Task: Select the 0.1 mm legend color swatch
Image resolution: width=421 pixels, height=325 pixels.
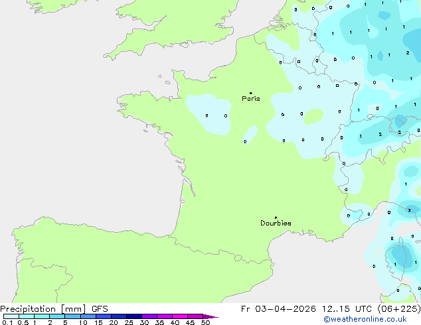Action: [x=11, y=316]
